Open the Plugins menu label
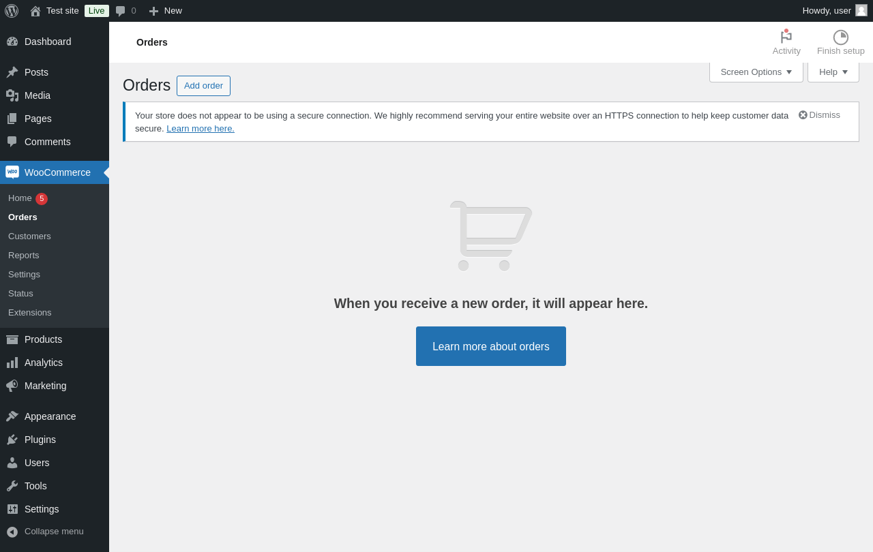Viewport: 873px width, 552px height. click(x=40, y=440)
